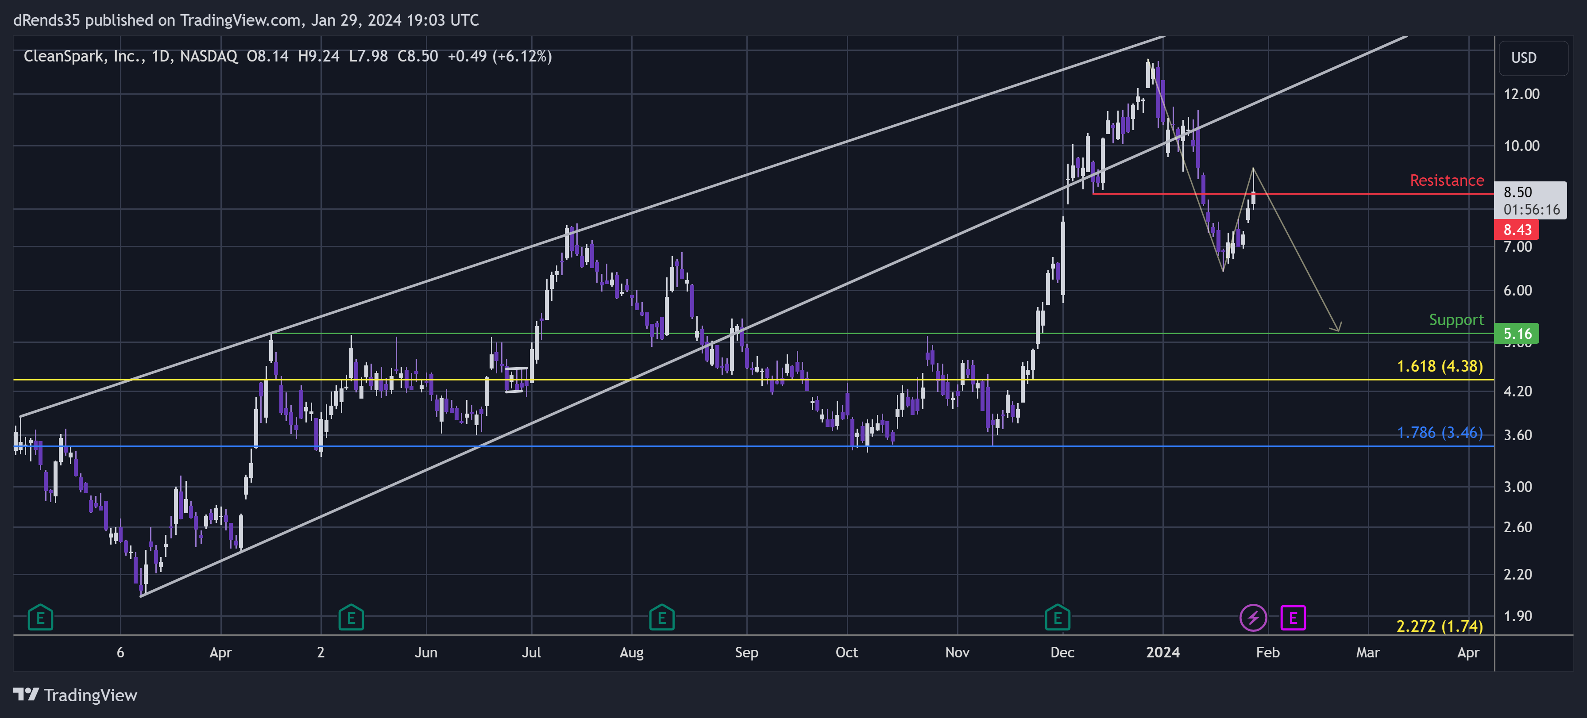Click the earnings icon near the May 2 date
Screen dimensions: 1587x718
coord(351,617)
